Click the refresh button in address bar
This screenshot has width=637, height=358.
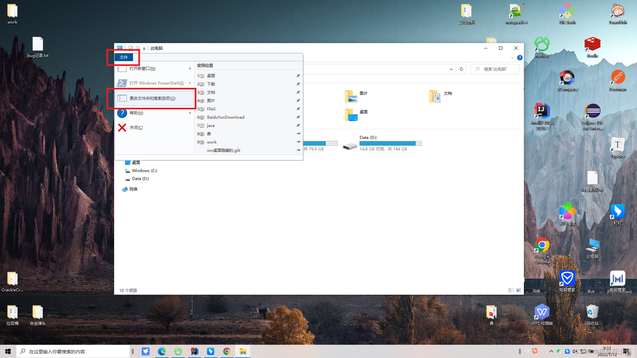[461, 69]
